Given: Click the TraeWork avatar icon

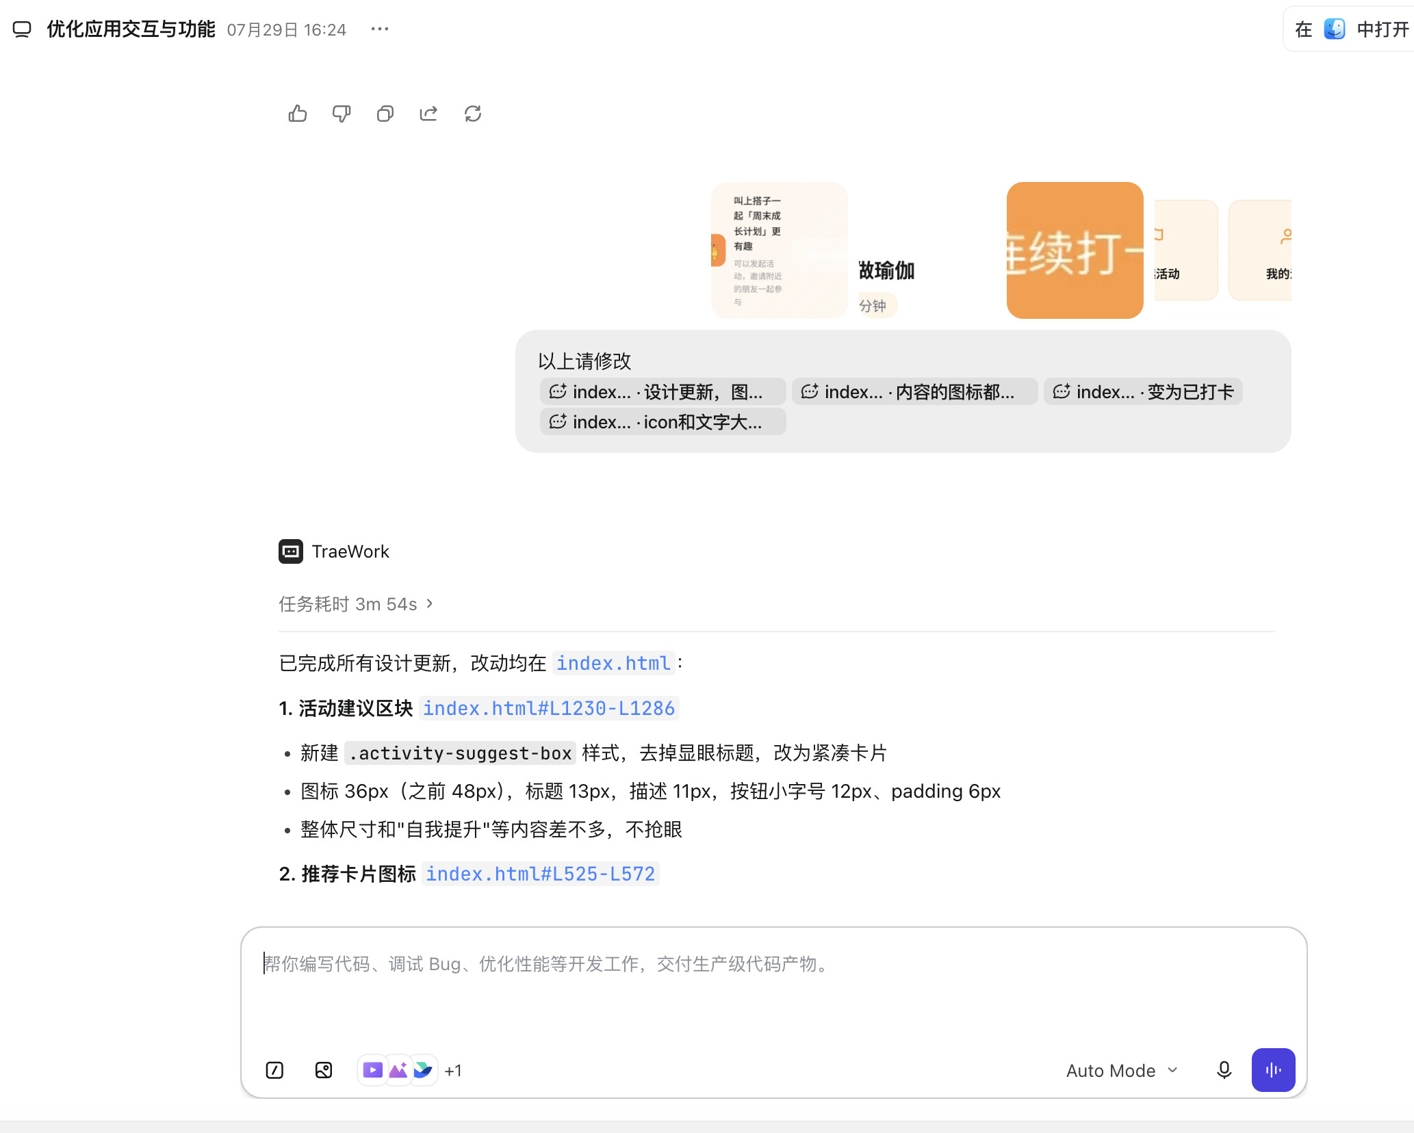Looking at the screenshot, I should coord(291,551).
